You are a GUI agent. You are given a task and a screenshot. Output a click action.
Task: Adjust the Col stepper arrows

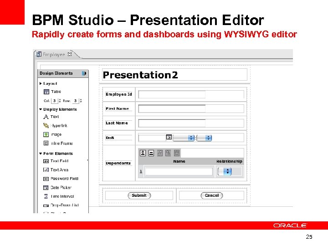pyautogui.click(x=60, y=101)
